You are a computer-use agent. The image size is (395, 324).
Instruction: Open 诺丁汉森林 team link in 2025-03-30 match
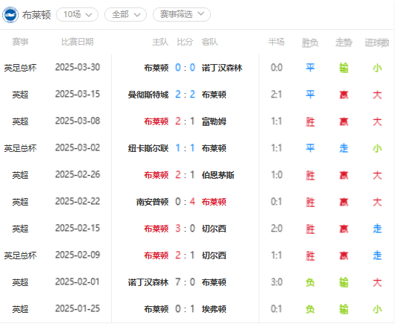click(x=222, y=68)
